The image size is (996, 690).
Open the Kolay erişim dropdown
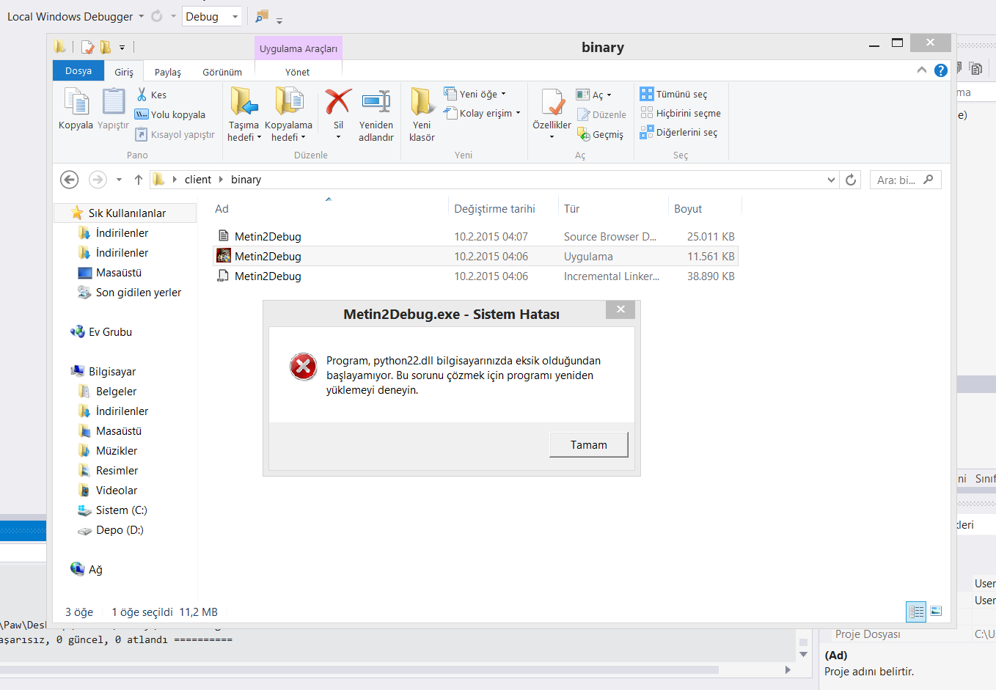tap(482, 113)
